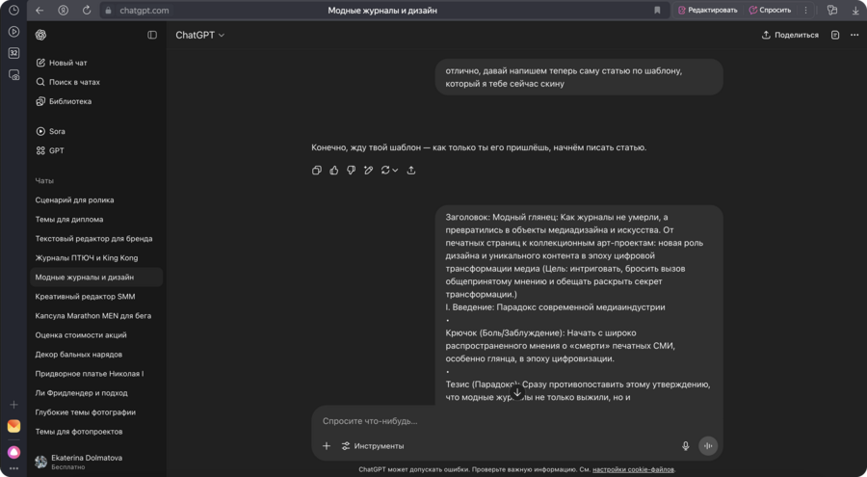
Task: Open the GPT section in sidebar
Action: click(96, 150)
